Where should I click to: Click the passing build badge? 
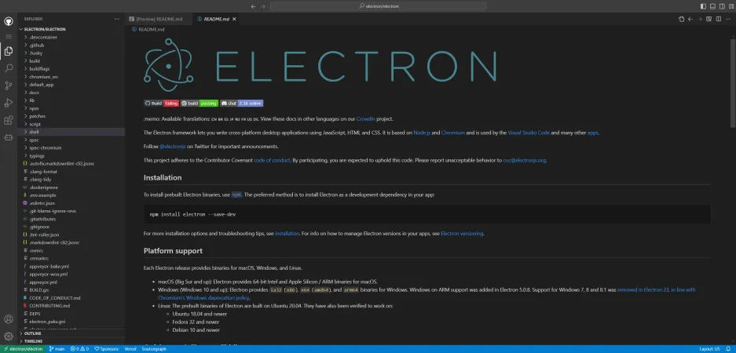click(200, 103)
